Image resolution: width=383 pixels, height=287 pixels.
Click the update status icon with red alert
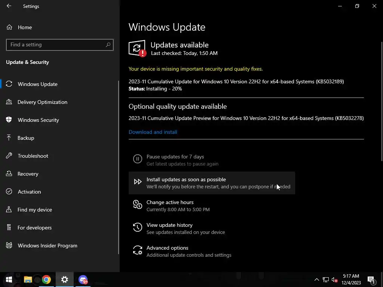tap(137, 48)
